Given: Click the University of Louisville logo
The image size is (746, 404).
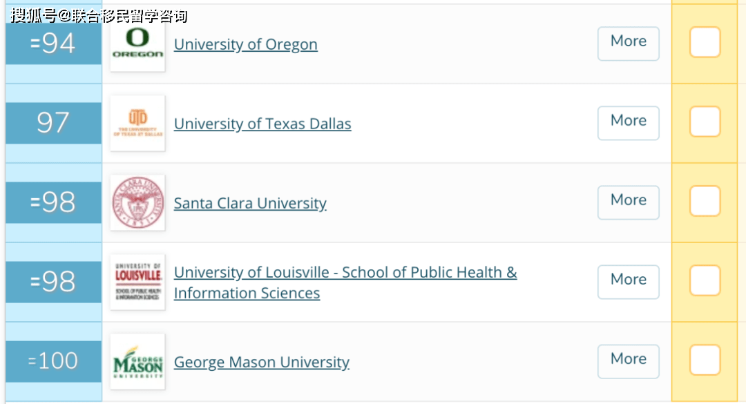Looking at the screenshot, I should (x=137, y=282).
